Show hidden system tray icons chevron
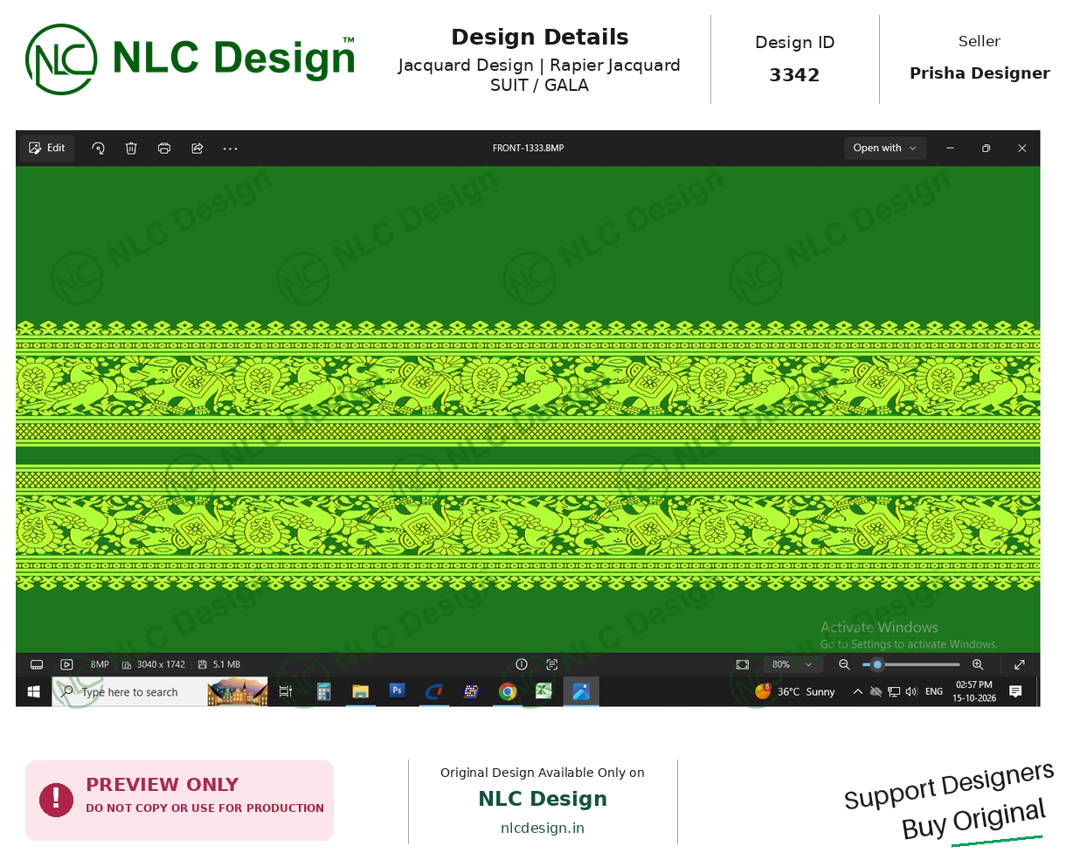The height and width of the screenshot is (853, 1080). (x=858, y=692)
